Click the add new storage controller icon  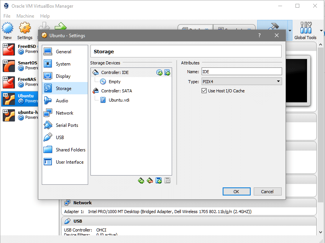pos(141,181)
